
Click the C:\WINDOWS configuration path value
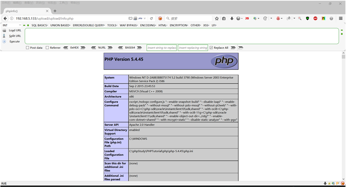138,139
